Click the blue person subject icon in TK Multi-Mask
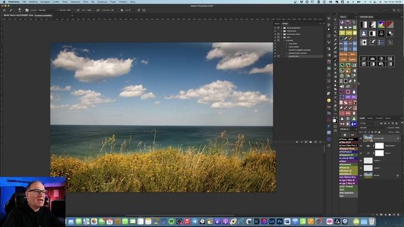This screenshot has width=404, height=227. pos(364,33)
